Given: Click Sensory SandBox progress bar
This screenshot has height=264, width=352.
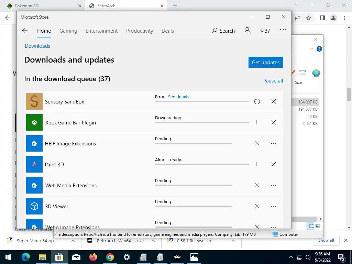Looking at the screenshot, I should (x=202, y=101).
